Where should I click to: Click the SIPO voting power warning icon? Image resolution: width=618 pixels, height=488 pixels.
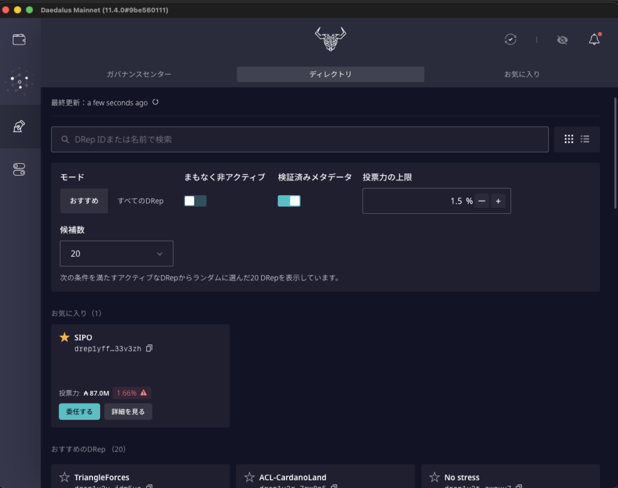tap(144, 393)
